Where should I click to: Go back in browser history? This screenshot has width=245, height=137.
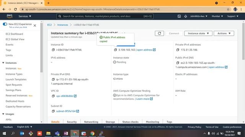4,9
